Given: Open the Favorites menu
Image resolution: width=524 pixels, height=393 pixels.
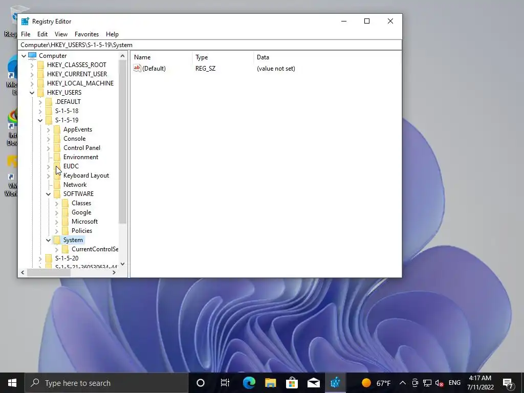Looking at the screenshot, I should coord(86,34).
